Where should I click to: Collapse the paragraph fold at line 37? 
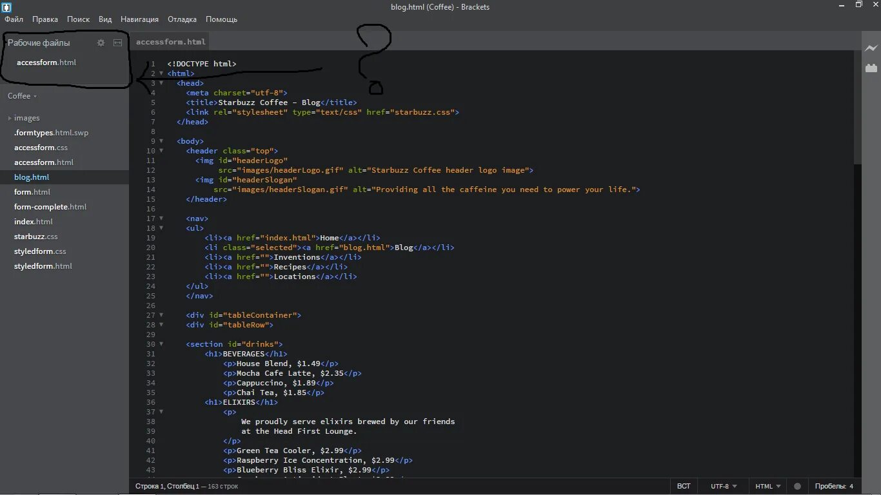(161, 412)
